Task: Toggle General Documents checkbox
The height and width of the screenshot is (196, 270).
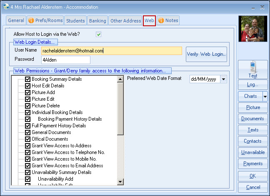Action: [28, 132]
